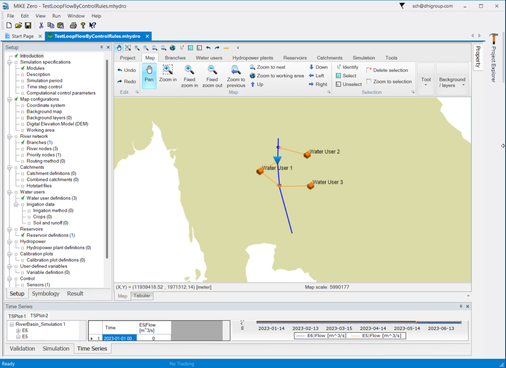Switch to the Validation bottom tab
Viewport: 506px width, 368px height.
(22, 349)
